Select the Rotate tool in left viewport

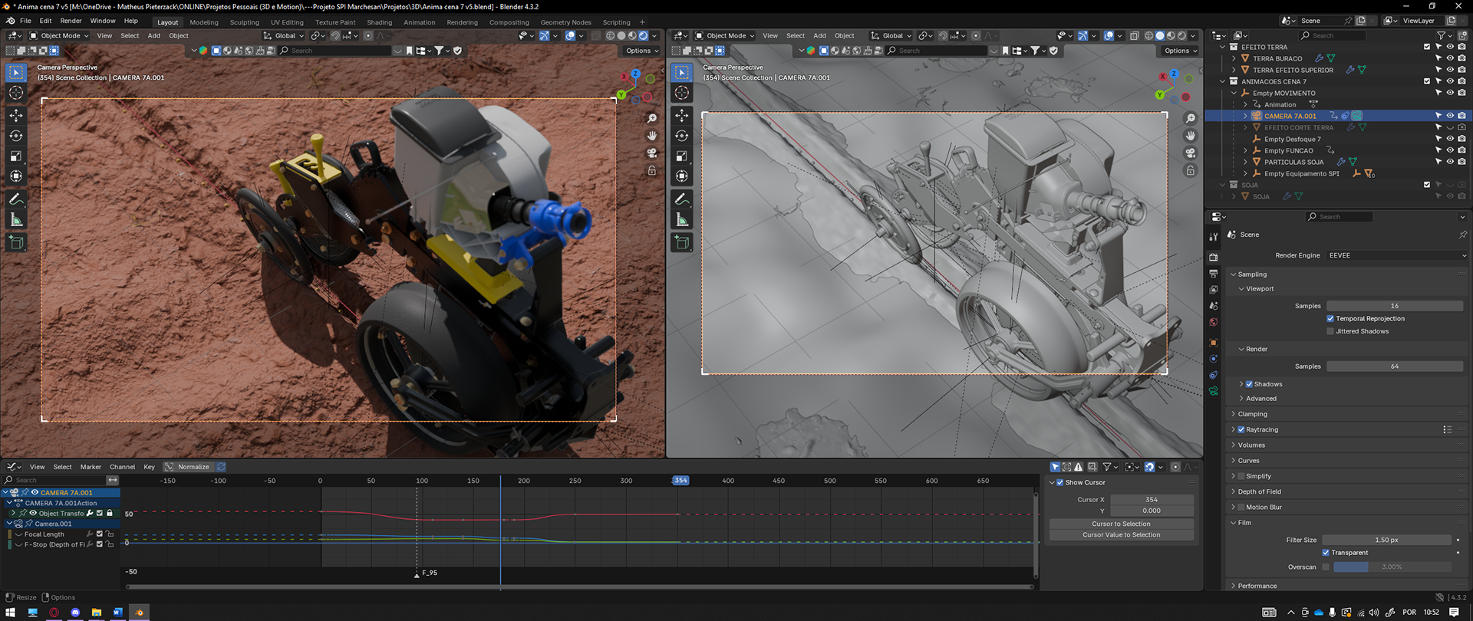16,136
